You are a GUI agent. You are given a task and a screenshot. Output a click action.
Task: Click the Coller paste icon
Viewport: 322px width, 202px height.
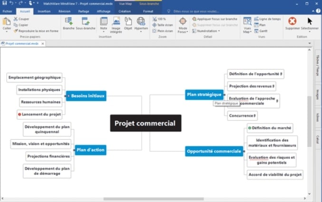click(x=7, y=21)
